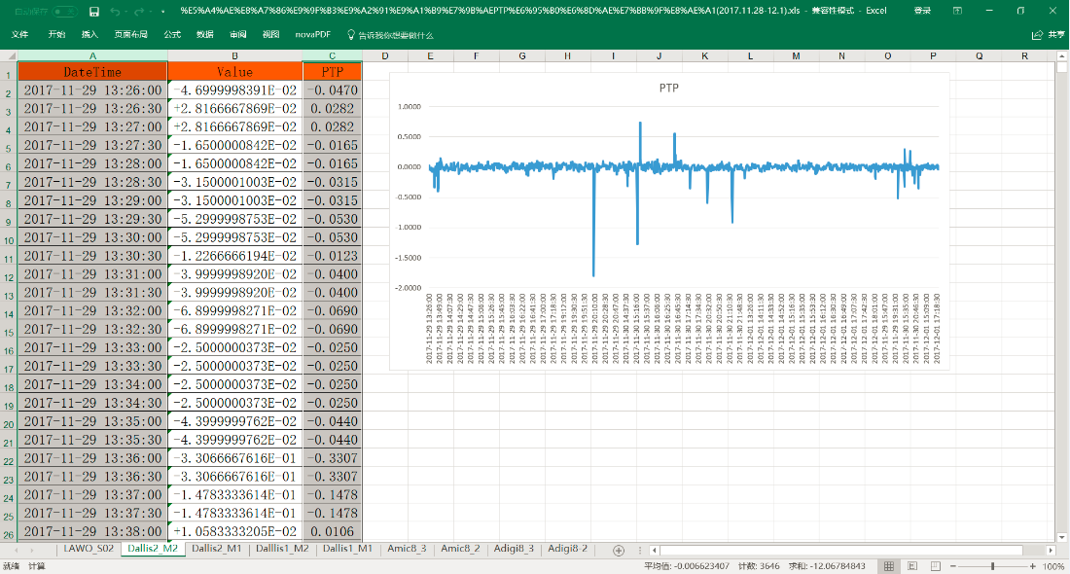The width and height of the screenshot is (1070, 574).
Task: Zoom in with the plus button
Action: 1032,566
